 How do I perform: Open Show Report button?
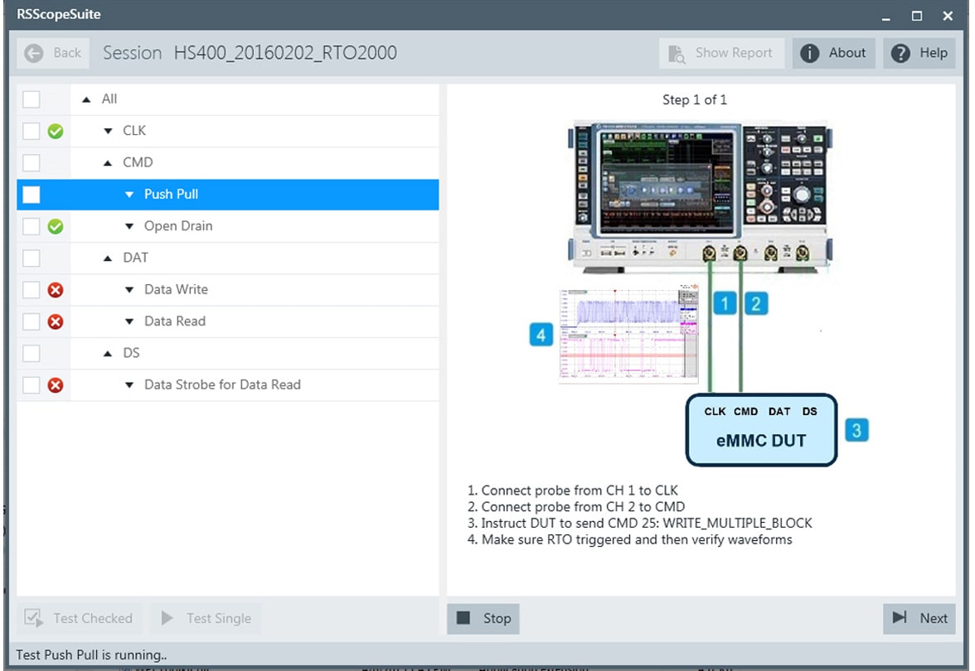pyautogui.click(x=721, y=53)
